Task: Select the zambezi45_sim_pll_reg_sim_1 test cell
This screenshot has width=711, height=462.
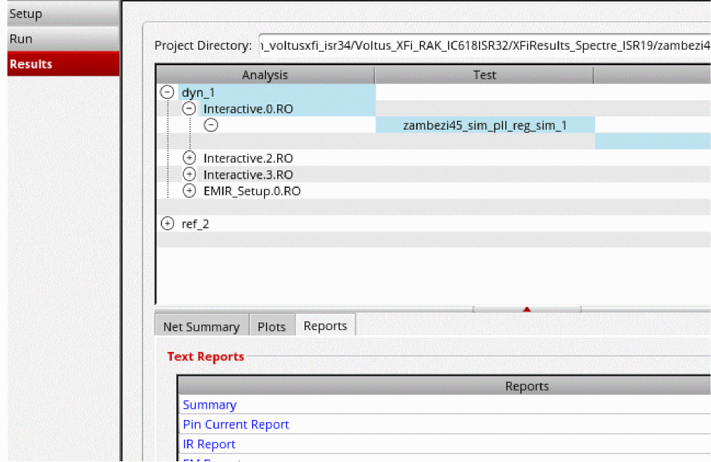Action: pyautogui.click(x=485, y=125)
